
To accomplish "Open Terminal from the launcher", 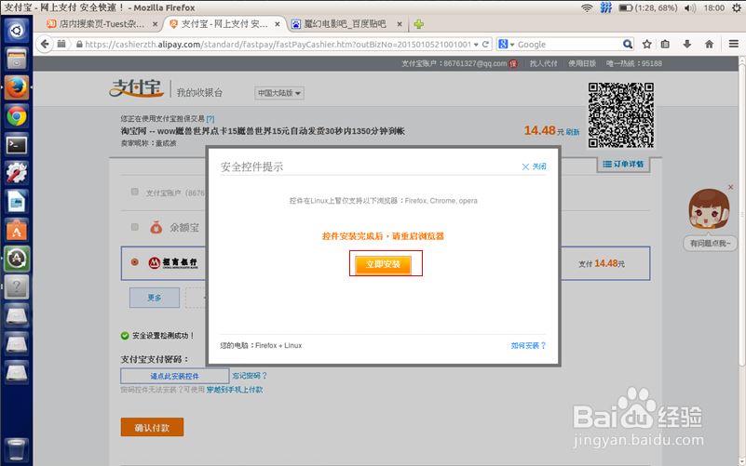I will coord(17,145).
